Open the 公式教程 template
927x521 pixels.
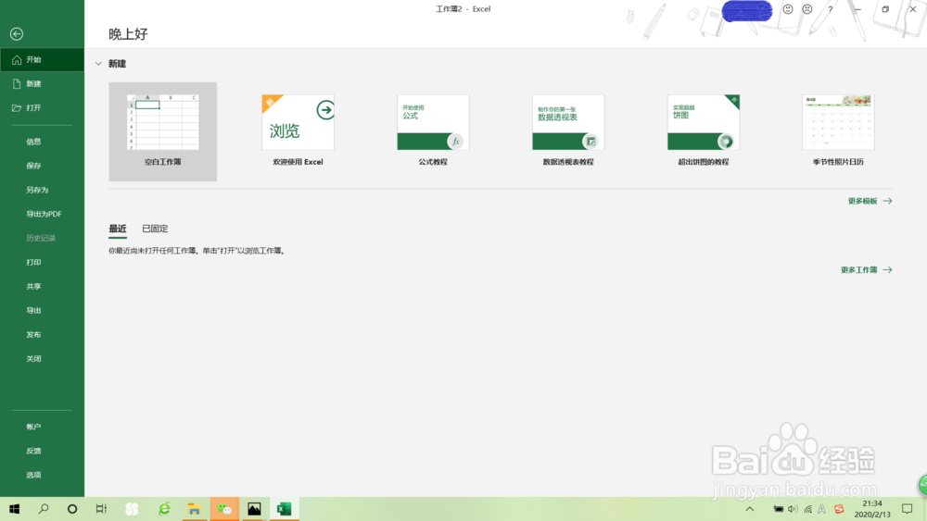(x=433, y=131)
